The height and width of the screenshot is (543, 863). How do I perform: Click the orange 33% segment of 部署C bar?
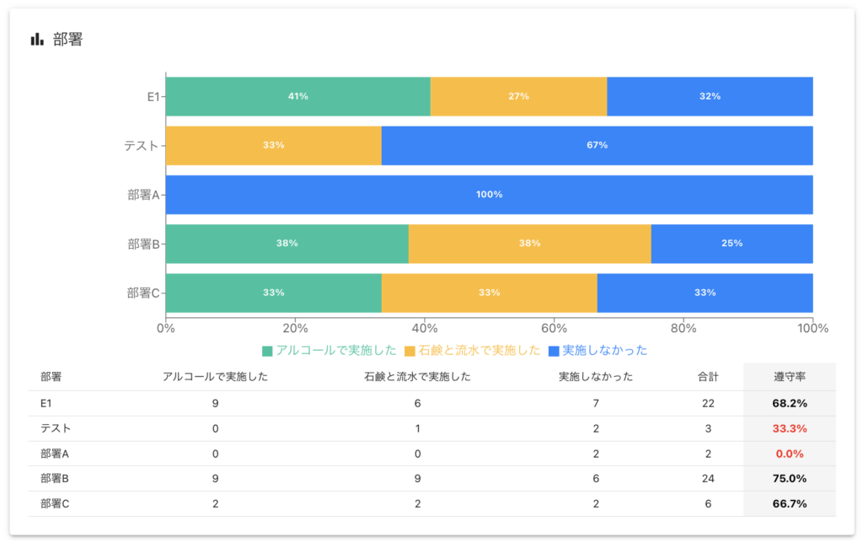[x=489, y=293]
